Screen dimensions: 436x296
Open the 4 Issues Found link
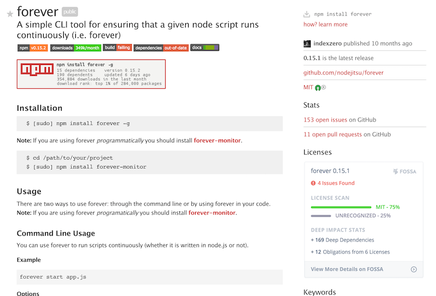pyautogui.click(x=336, y=183)
